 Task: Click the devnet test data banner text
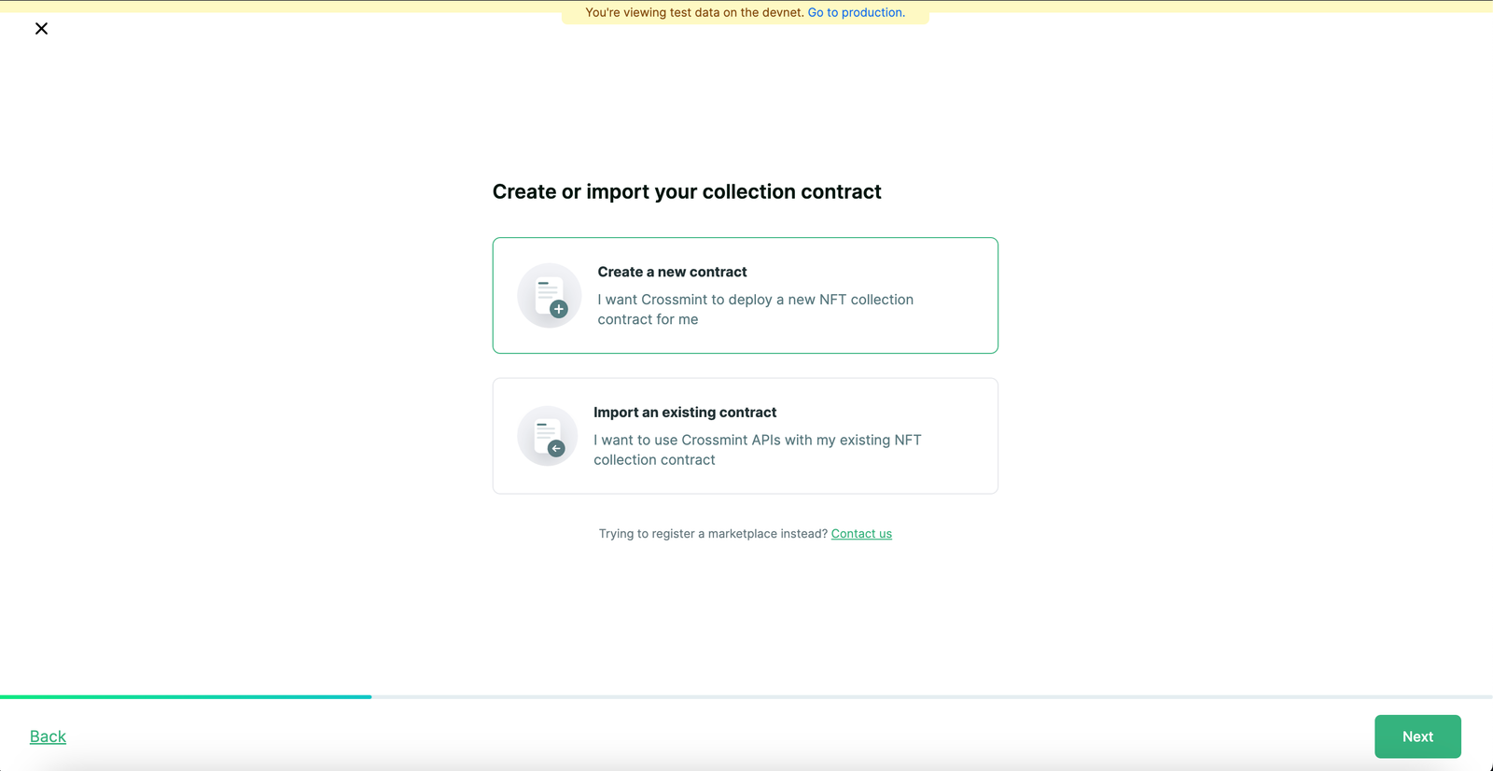[694, 12]
